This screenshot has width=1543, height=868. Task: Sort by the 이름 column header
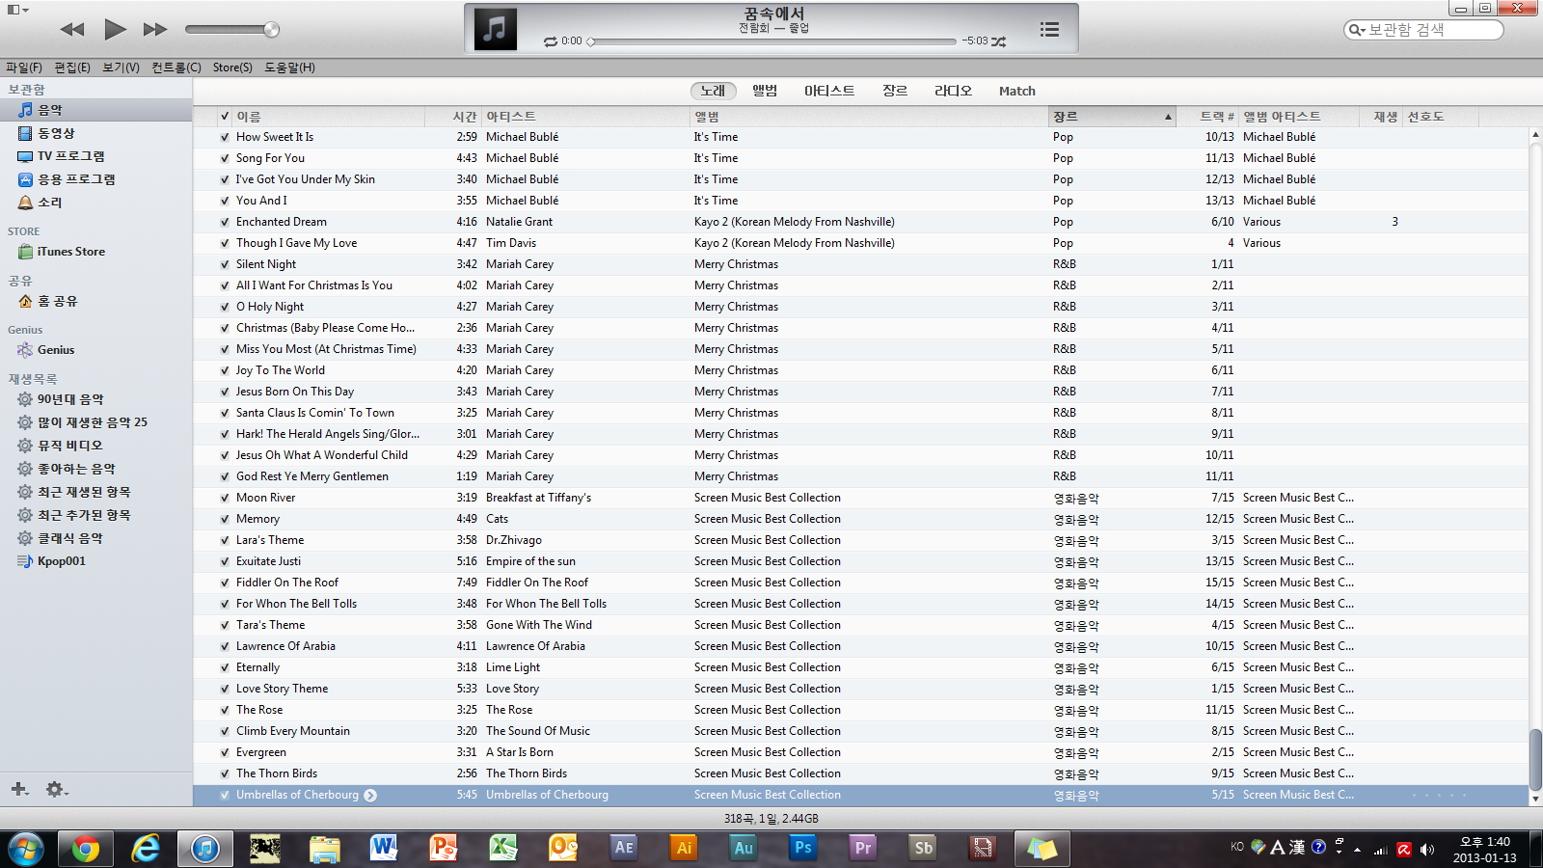(328, 117)
